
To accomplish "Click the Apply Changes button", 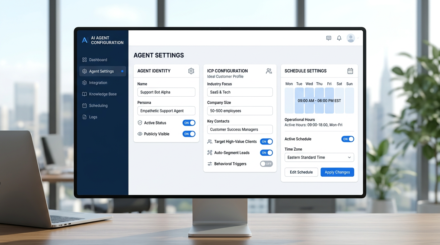I will 337,172.
